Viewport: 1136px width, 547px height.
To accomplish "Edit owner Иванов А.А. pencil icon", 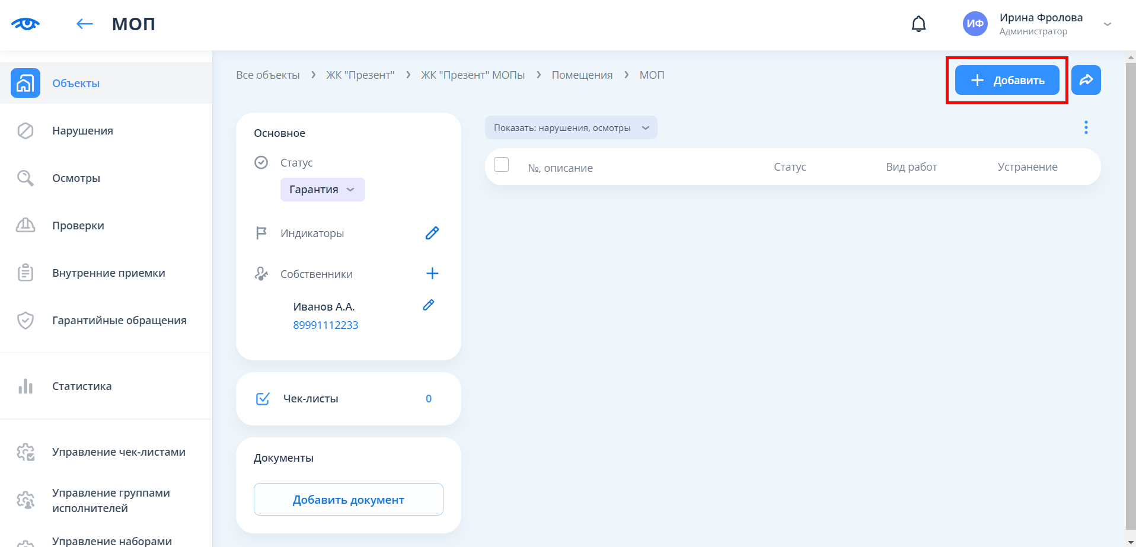I will 429,305.
